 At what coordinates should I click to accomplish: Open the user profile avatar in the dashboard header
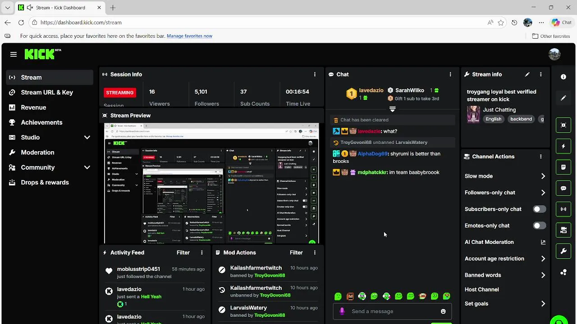554,54
